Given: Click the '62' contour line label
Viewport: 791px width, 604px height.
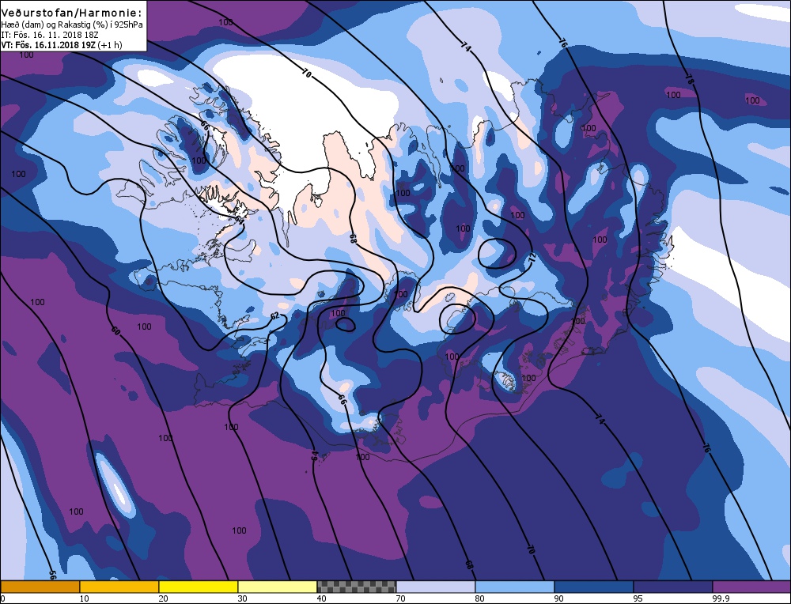Looking at the screenshot, I should point(274,316).
